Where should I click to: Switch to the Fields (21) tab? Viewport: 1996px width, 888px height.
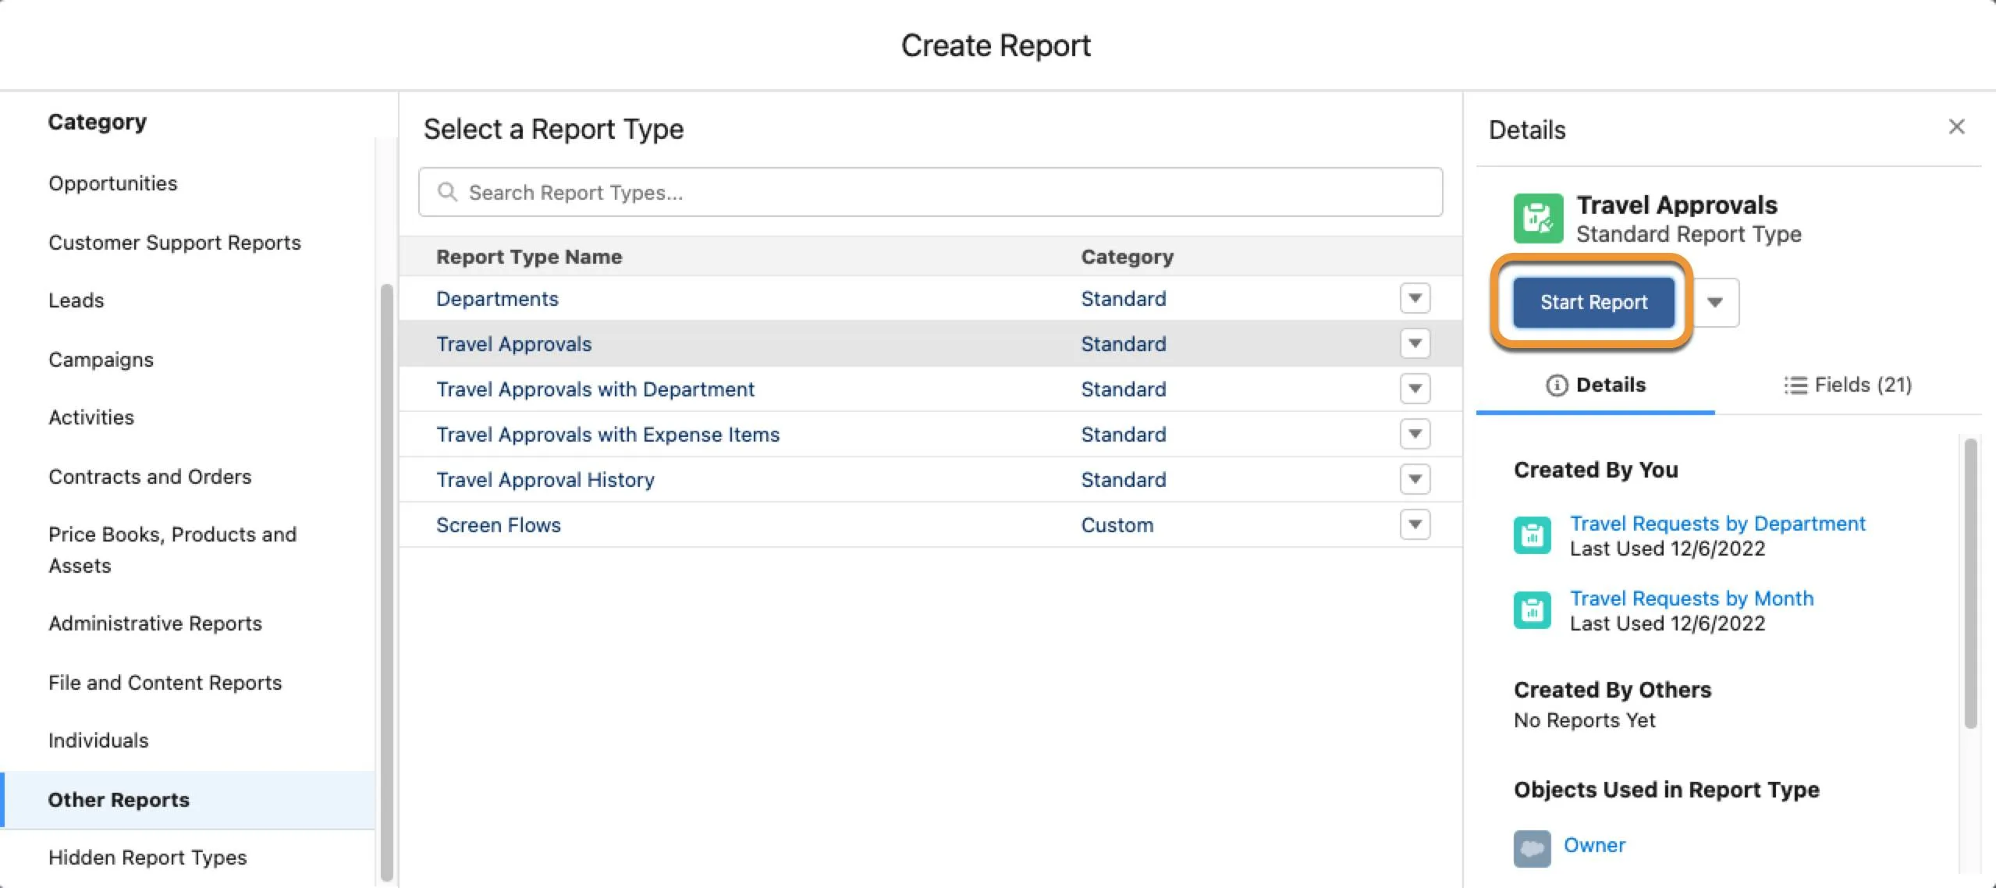point(1845,384)
